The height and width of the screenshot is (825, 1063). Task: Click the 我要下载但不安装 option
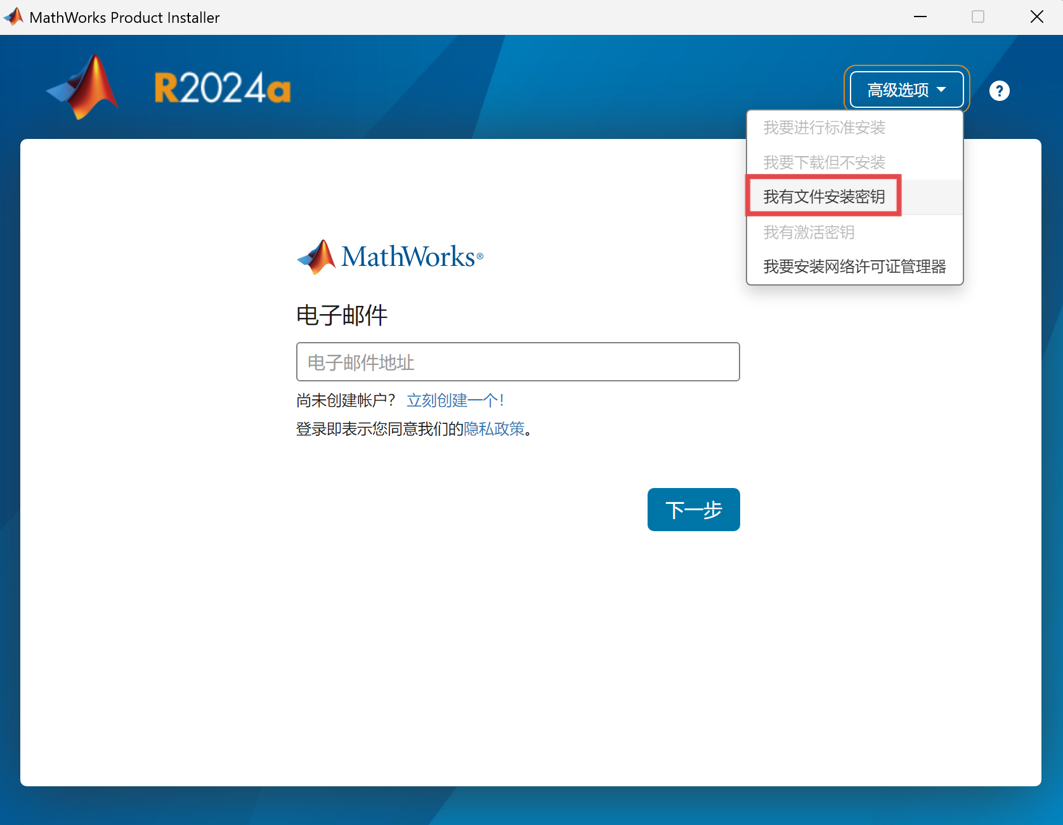point(824,162)
